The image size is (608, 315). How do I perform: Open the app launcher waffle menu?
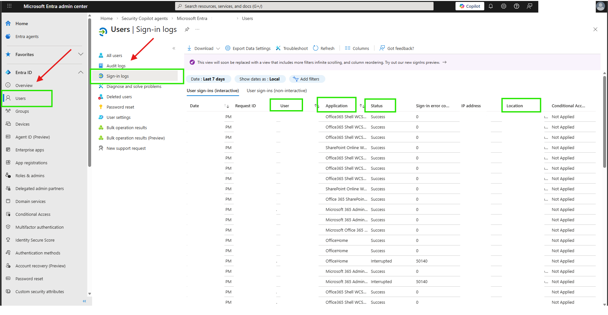click(9, 6)
